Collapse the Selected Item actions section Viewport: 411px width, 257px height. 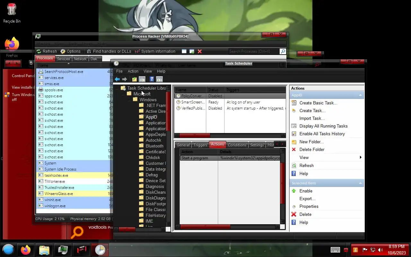tap(360, 183)
